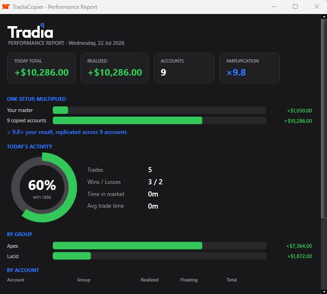This screenshot has height=294, width=327.
Task: Click the 'Trades' label
Action: click(95, 170)
